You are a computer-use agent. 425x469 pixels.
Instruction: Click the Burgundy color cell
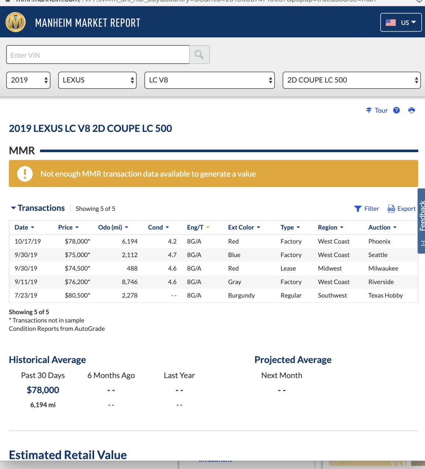coord(241,295)
